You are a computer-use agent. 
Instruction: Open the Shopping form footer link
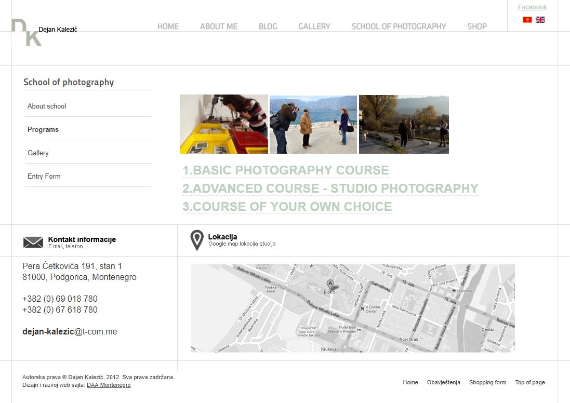[x=488, y=382]
